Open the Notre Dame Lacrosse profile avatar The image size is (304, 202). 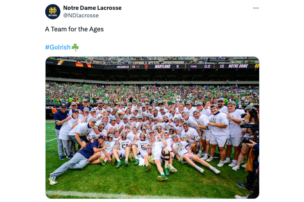[53, 12]
